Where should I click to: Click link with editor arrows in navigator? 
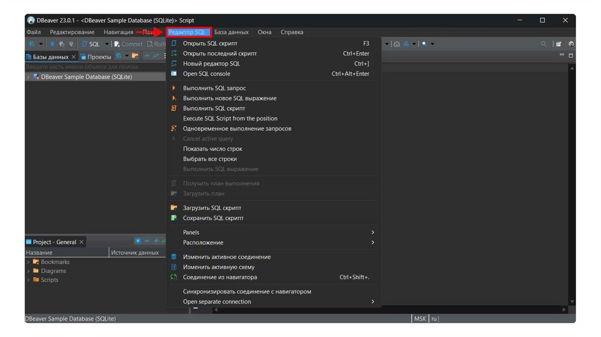[156, 56]
